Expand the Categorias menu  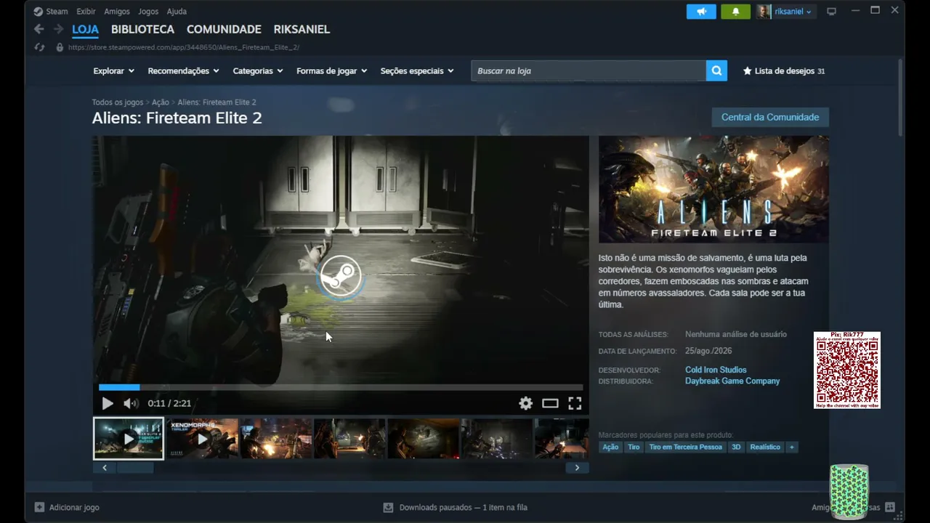(x=258, y=71)
